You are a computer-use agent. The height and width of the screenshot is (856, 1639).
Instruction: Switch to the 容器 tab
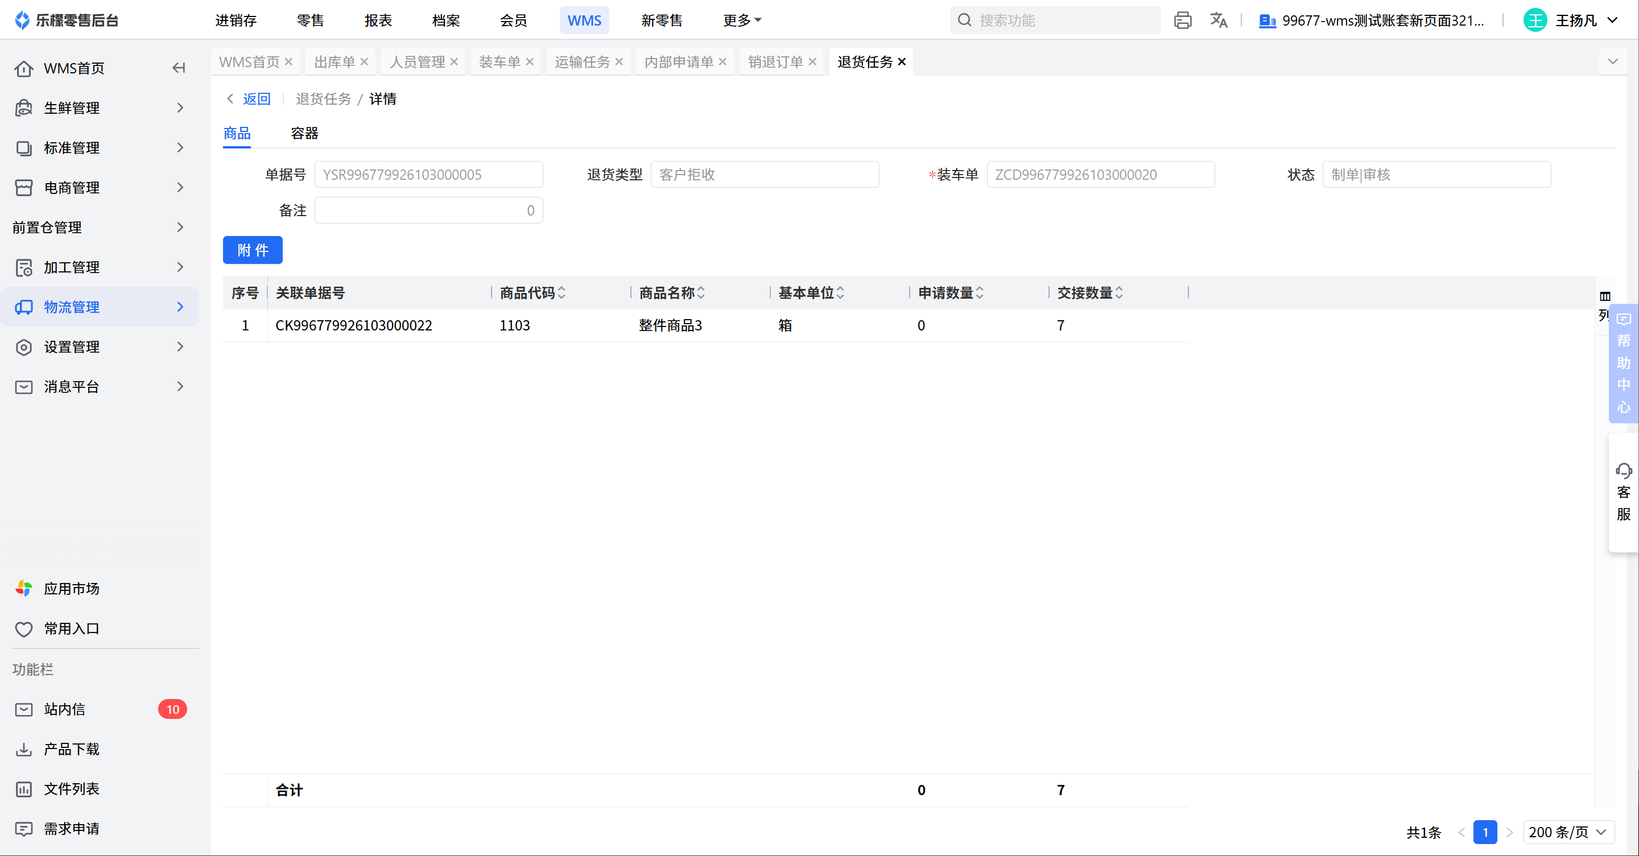point(304,133)
